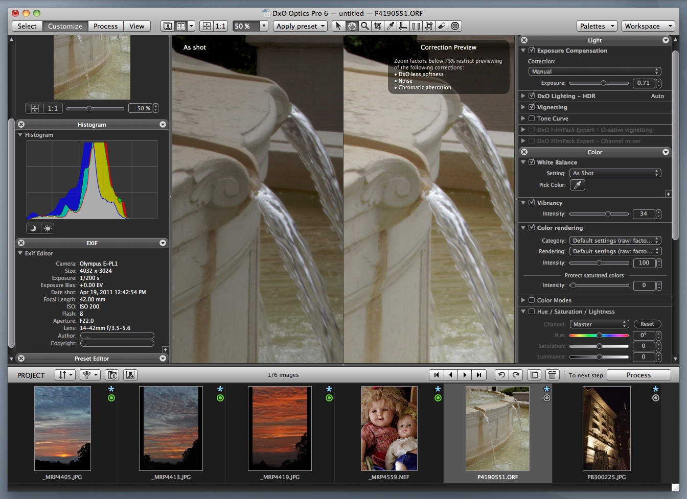
Task: Click the trash icon in project bar
Action: coord(552,375)
